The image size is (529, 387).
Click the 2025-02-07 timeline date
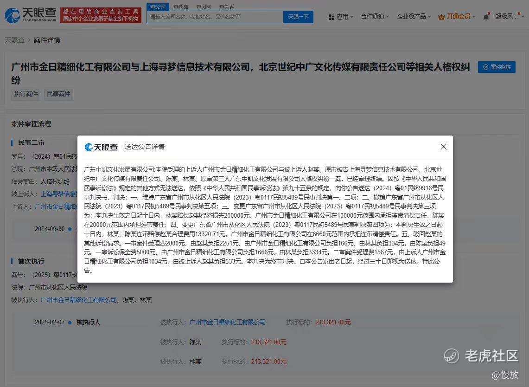pos(50,322)
